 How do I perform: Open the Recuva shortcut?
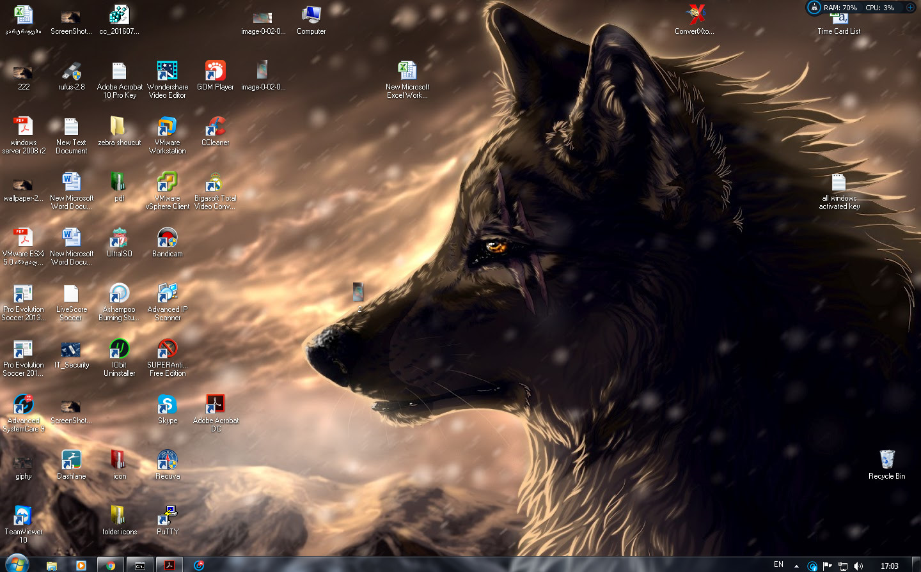pyautogui.click(x=168, y=461)
